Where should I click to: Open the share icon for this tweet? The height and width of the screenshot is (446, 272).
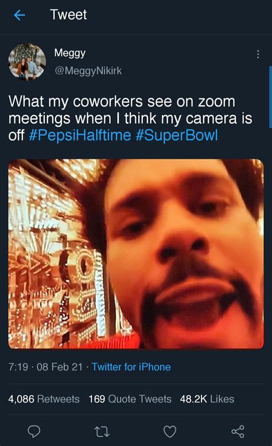click(x=238, y=431)
